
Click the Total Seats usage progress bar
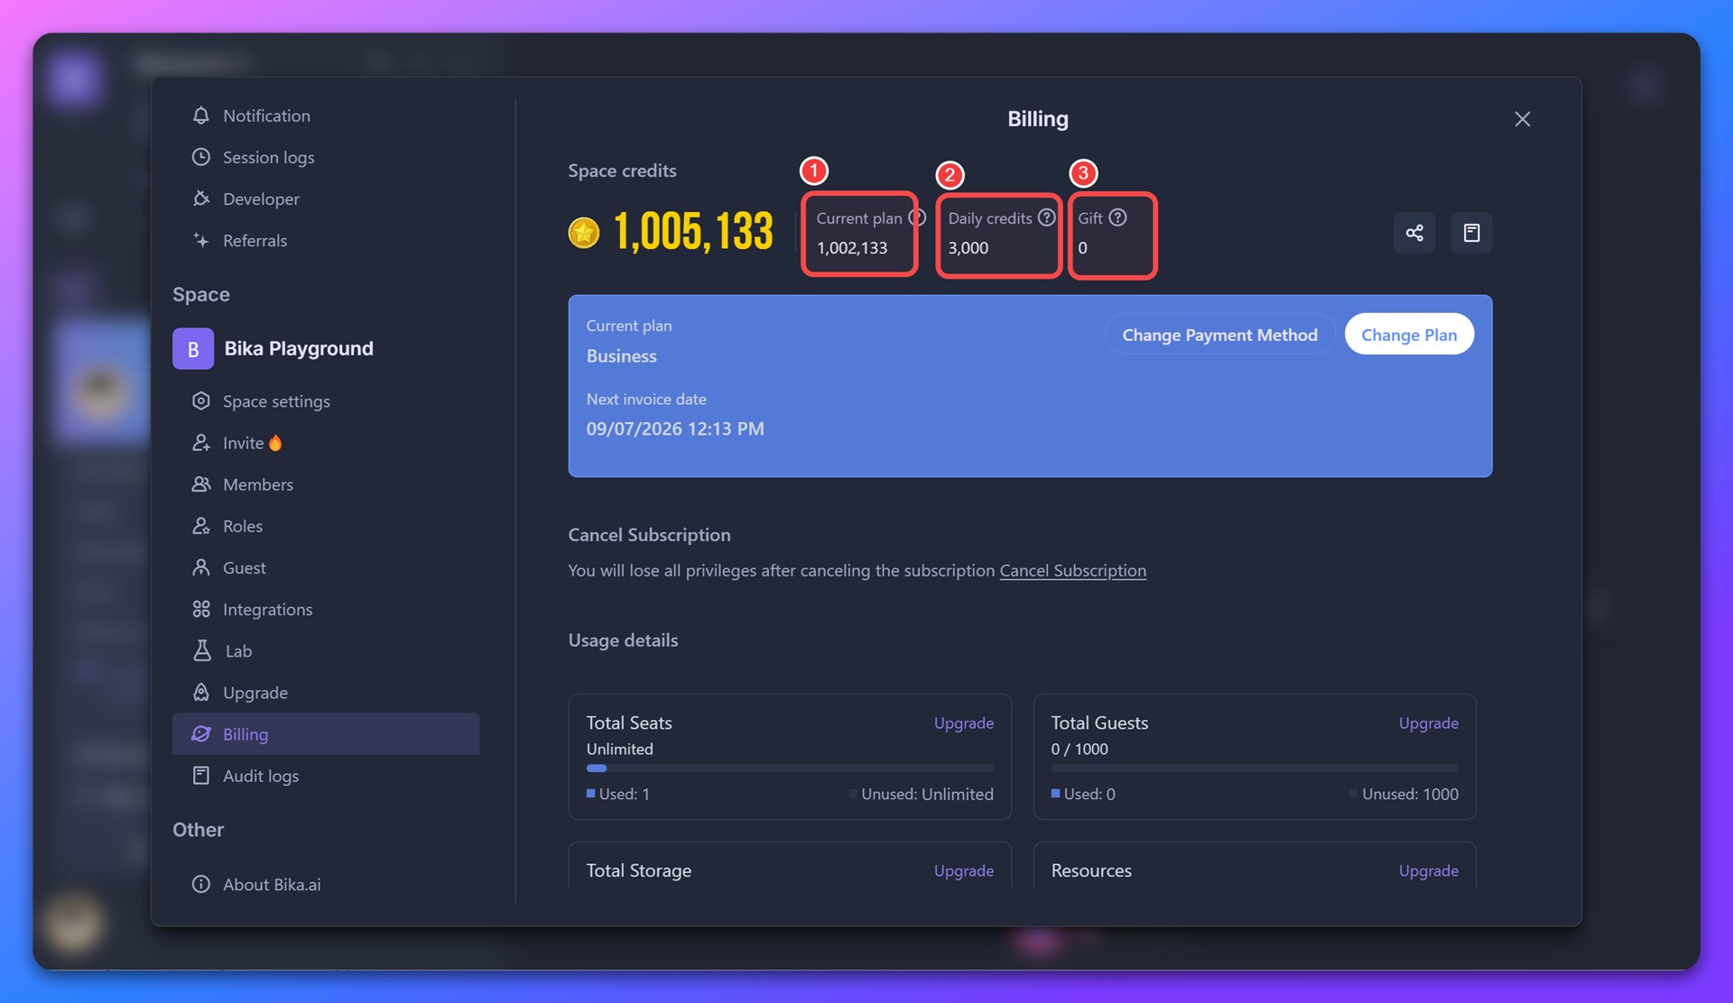point(790,768)
